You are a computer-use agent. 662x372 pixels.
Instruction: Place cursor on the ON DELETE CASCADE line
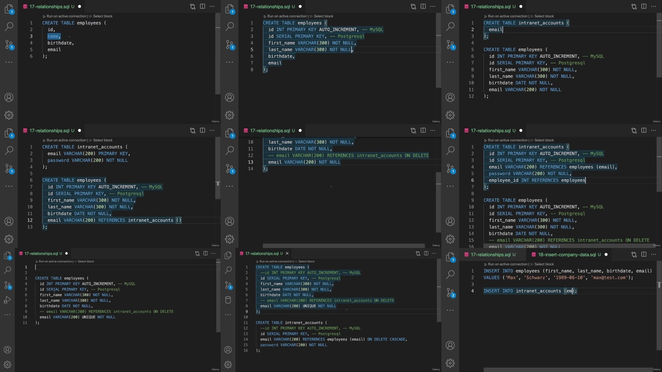point(333,339)
